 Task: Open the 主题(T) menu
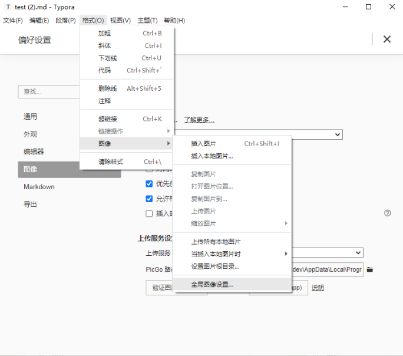point(147,20)
